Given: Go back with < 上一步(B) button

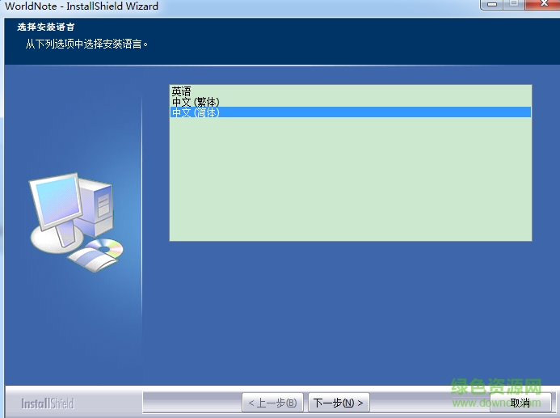Looking at the screenshot, I should point(272,403).
